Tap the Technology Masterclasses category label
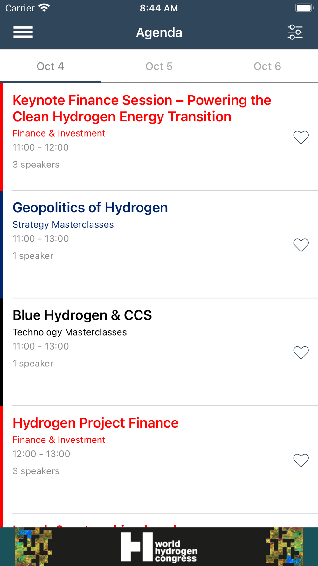Viewport: 318px width, 566px height. (x=70, y=332)
